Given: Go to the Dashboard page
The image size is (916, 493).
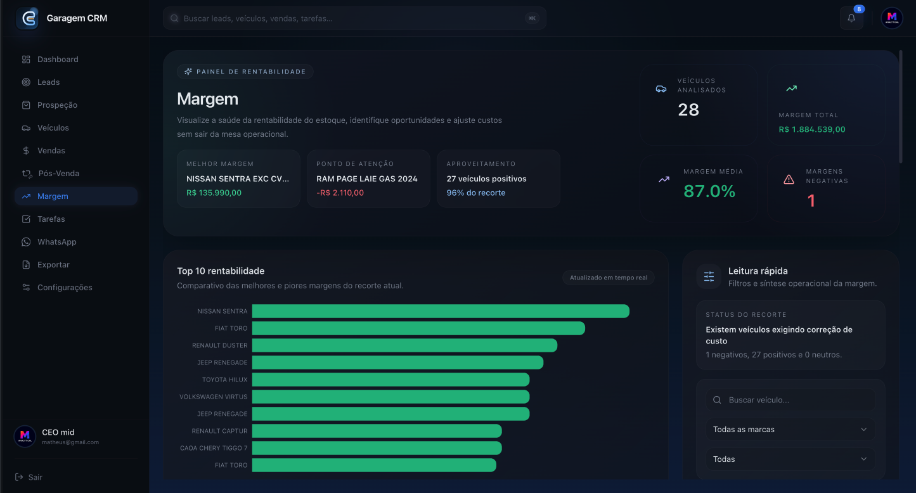Looking at the screenshot, I should [76, 60].
